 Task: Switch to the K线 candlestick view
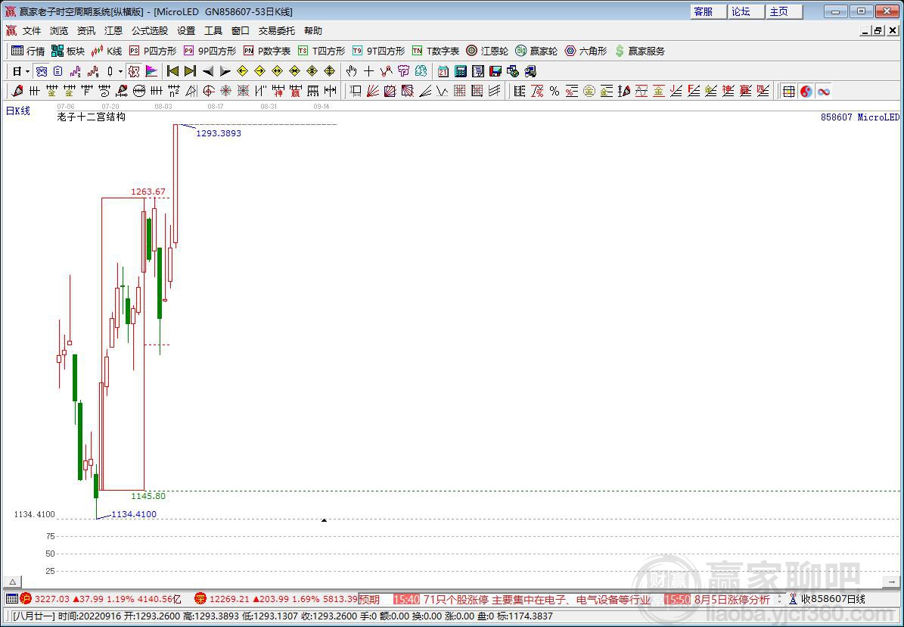[x=107, y=51]
